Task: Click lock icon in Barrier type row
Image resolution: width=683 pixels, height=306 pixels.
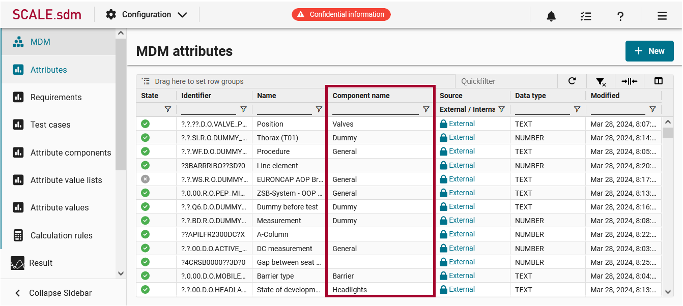Action: click(443, 276)
